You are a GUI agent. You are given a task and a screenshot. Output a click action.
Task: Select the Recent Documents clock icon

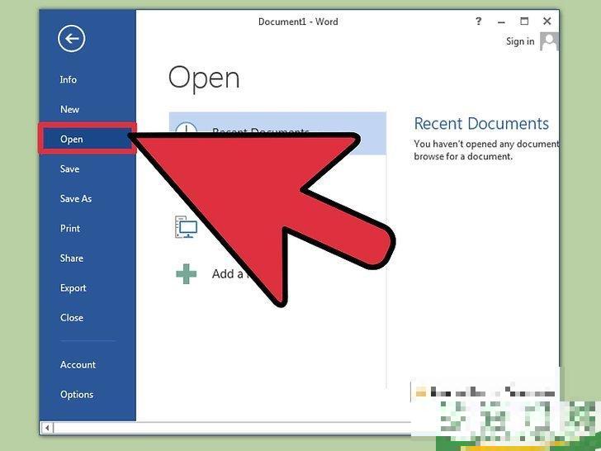[187, 131]
